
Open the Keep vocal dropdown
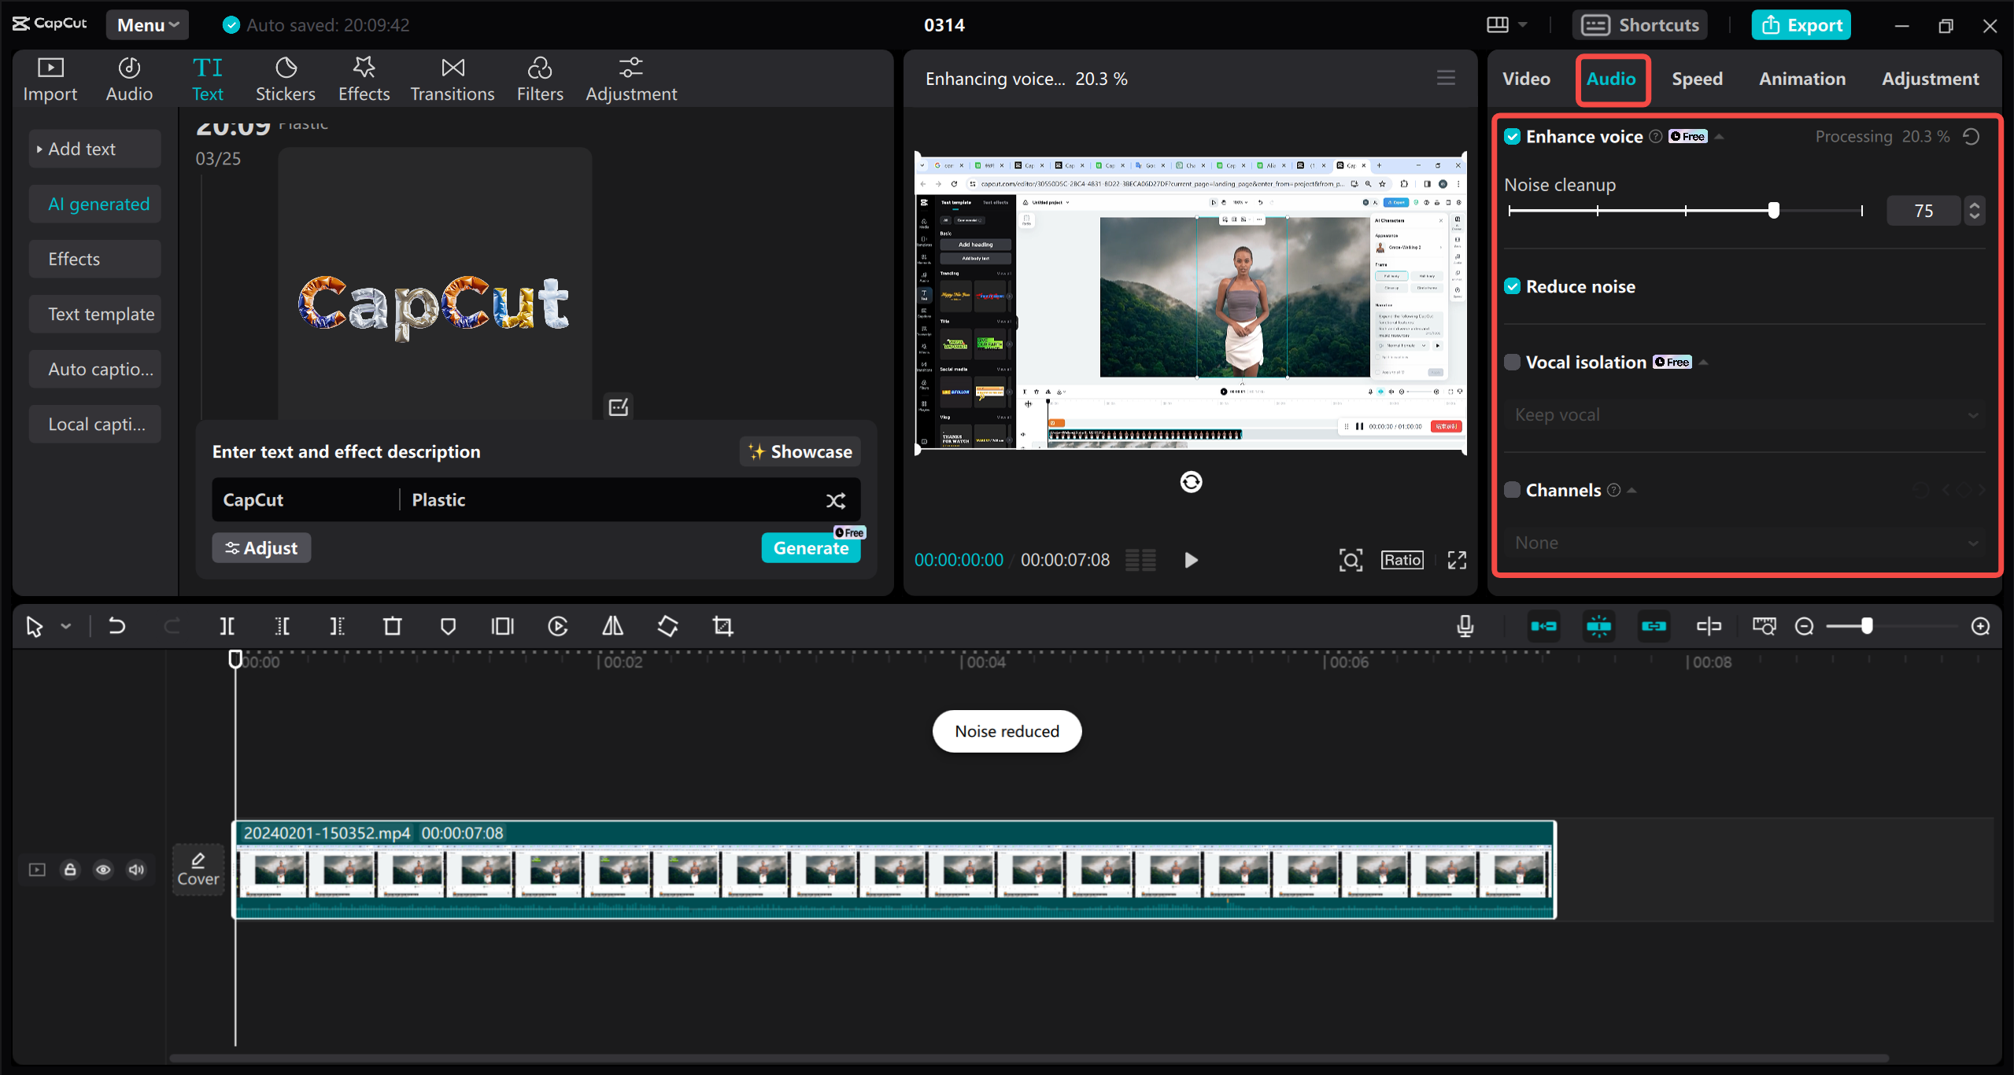click(1743, 414)
